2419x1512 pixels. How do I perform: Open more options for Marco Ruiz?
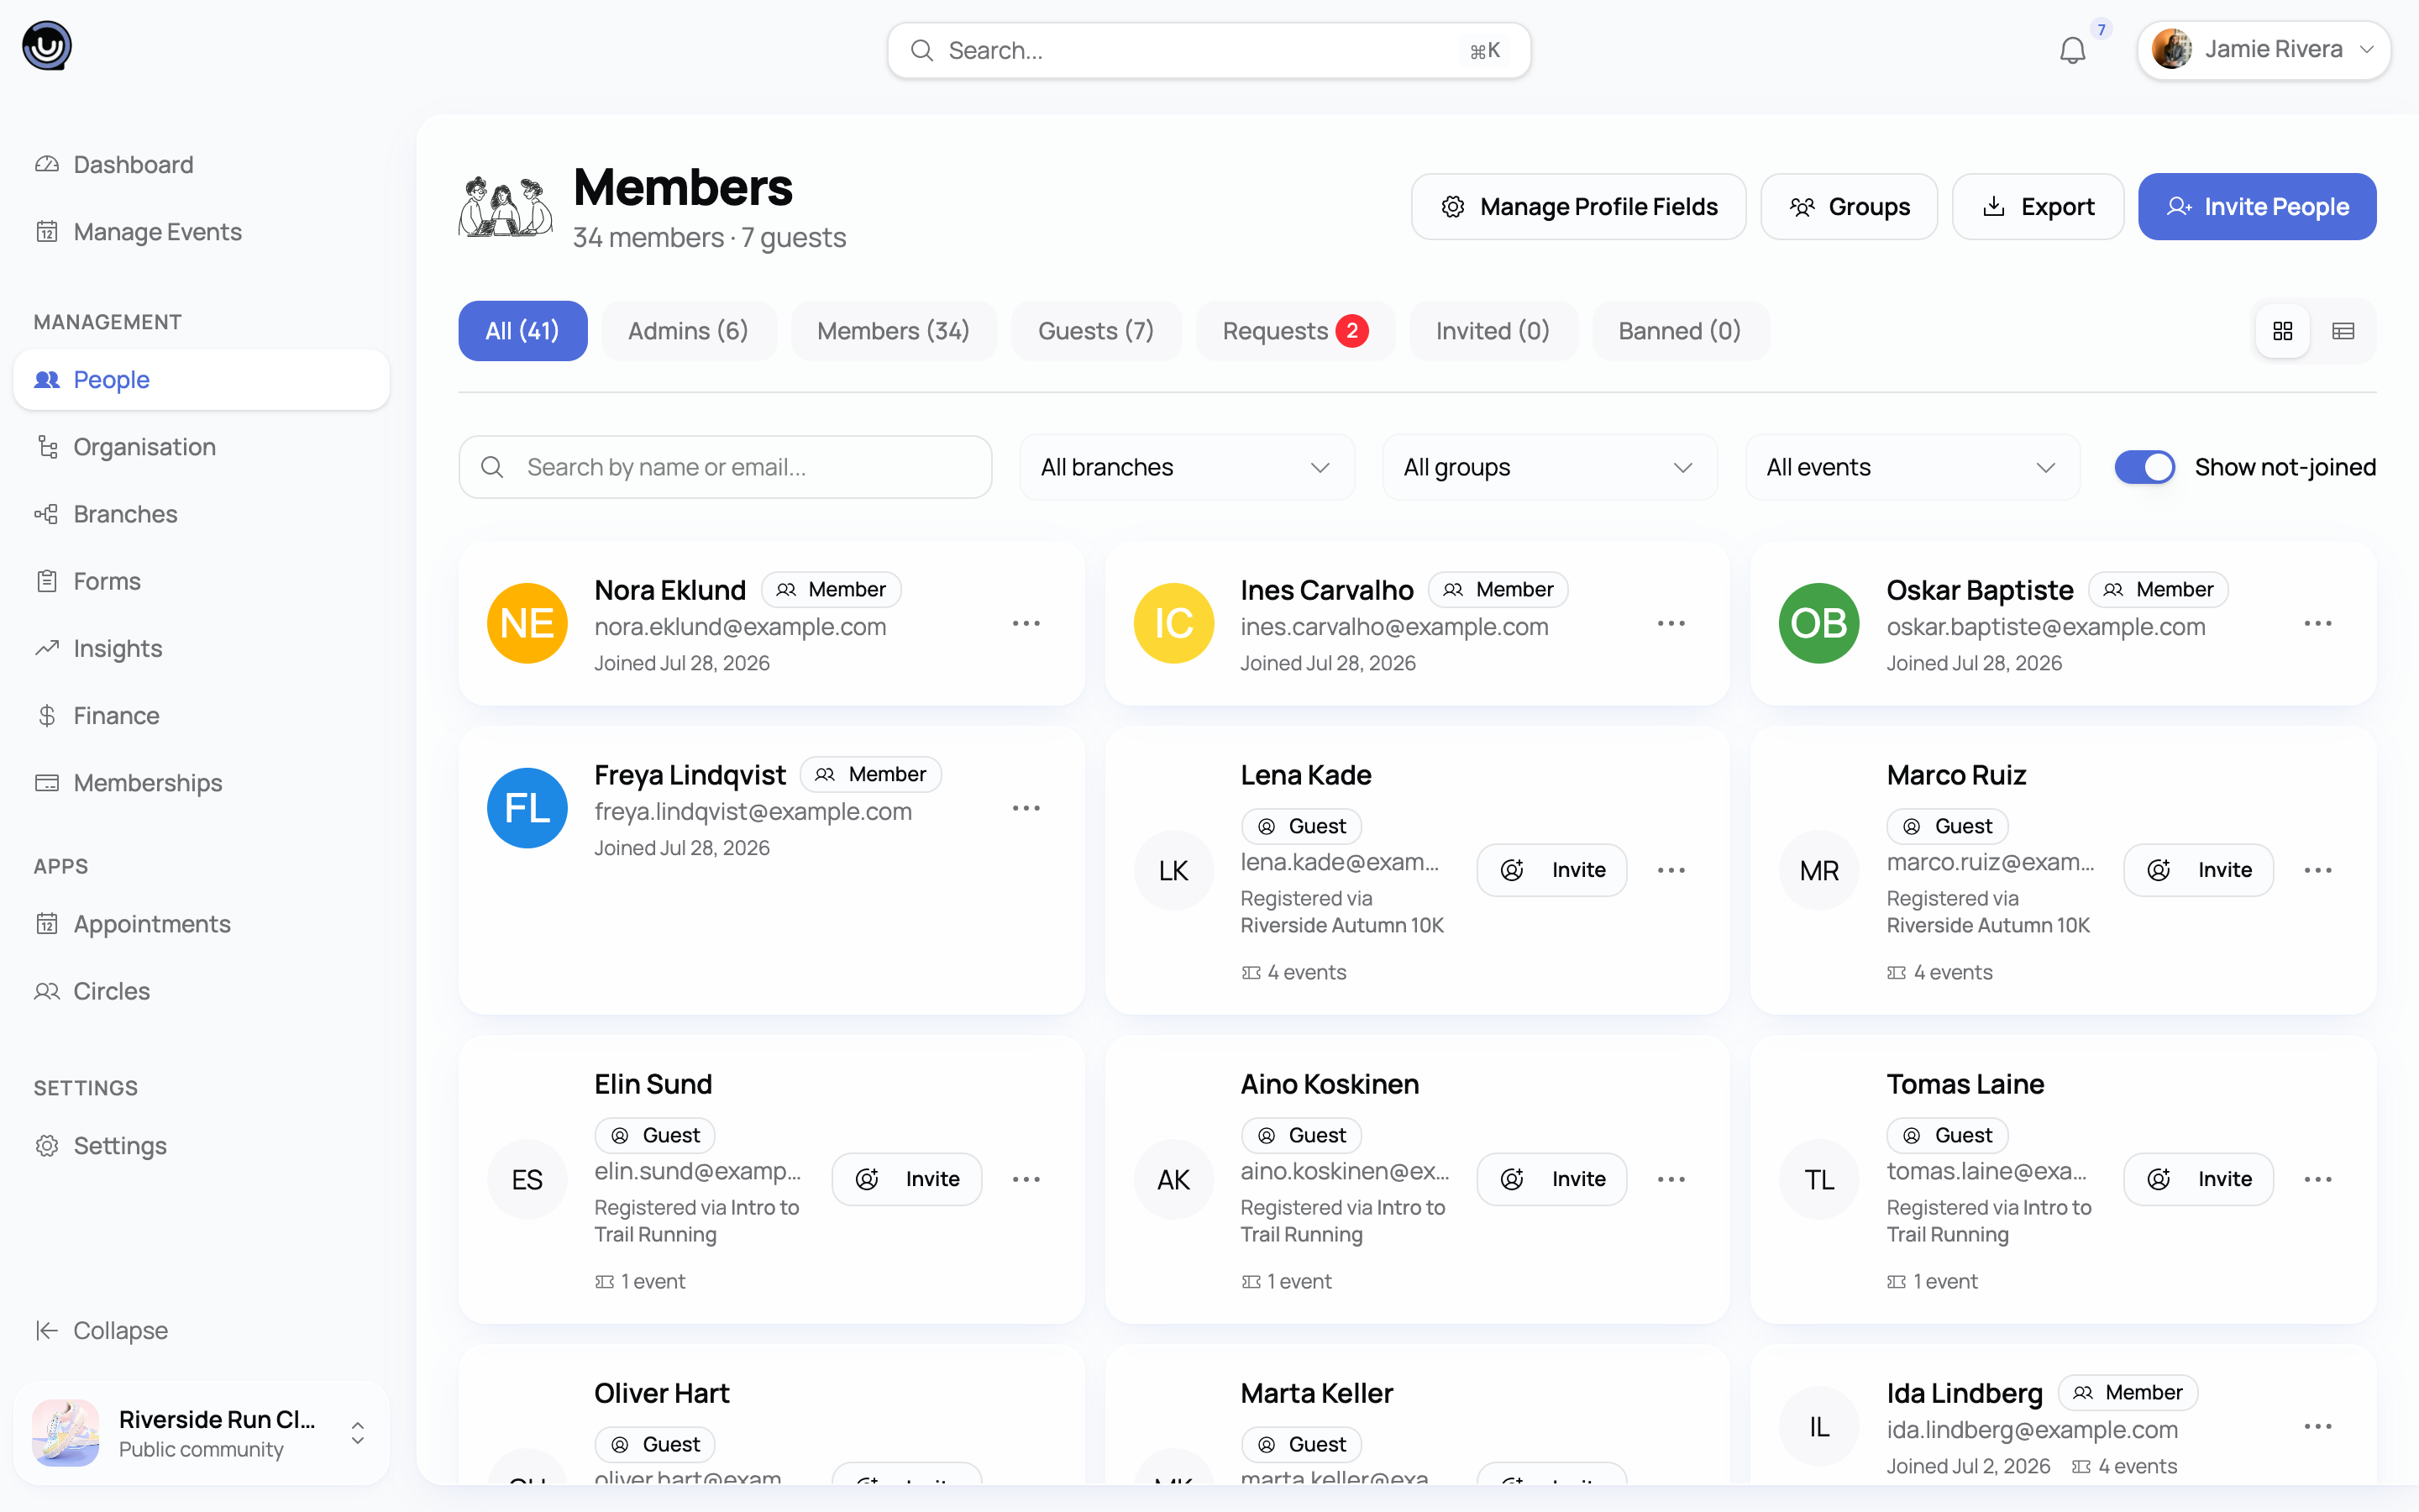[2318, 870]
